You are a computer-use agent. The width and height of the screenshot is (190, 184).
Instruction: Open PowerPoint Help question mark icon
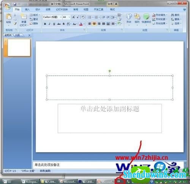pos(185,10)
